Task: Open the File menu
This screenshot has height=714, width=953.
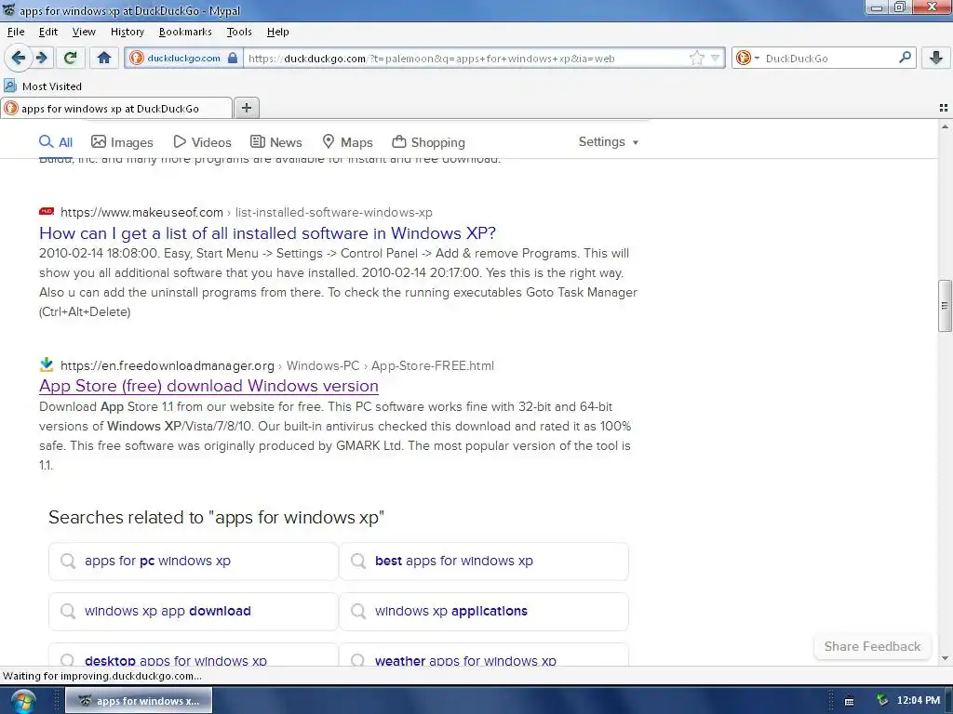Action: (x=16, y=32)
